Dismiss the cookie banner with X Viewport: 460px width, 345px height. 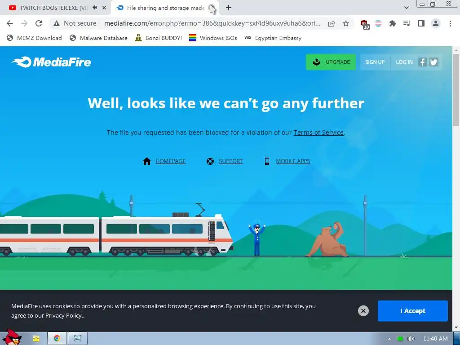363,311
